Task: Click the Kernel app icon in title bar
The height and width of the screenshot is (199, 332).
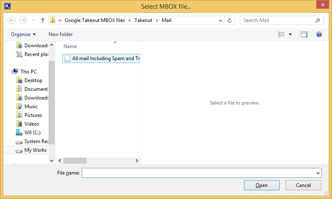Action: coord(7,6)
